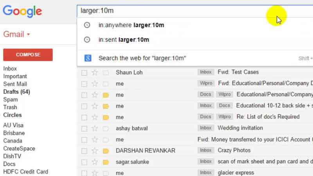Select checkbox for ashay batwal email
This screenshot has height=176, width=313.
tap(84, 129)
